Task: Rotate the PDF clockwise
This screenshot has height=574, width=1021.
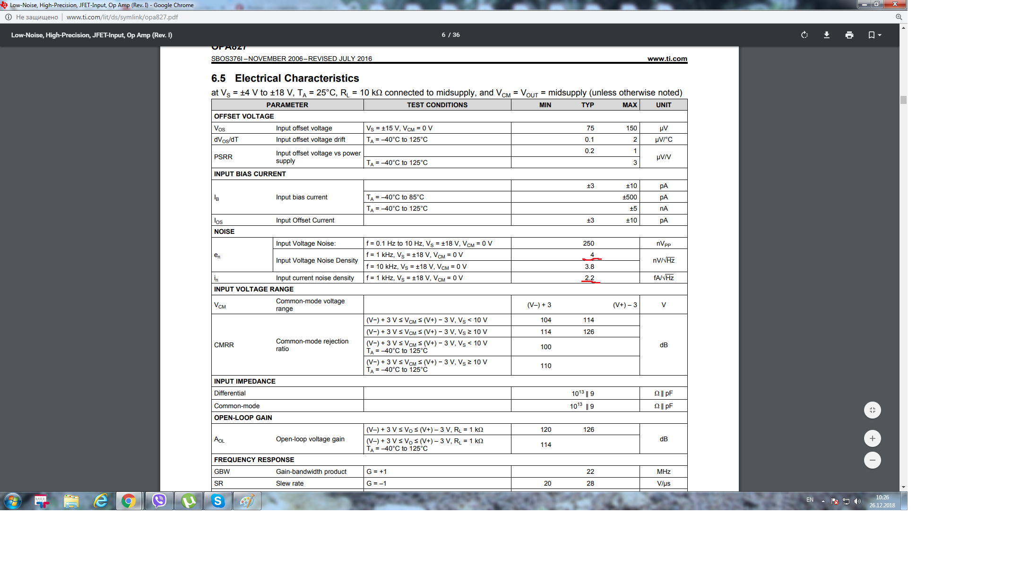Action: 804,35
